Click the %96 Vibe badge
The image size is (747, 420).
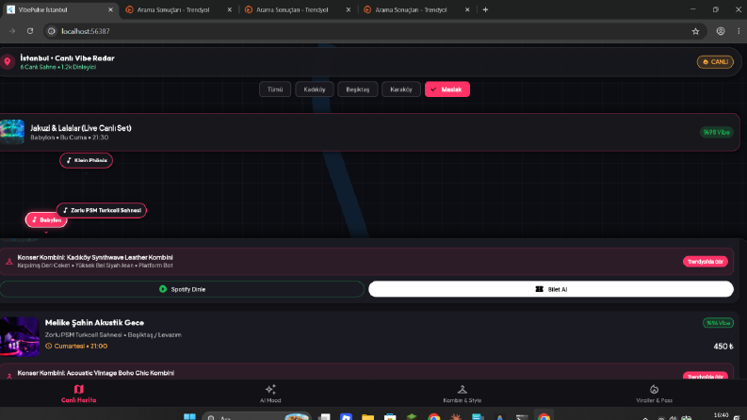tap(718, 323)
